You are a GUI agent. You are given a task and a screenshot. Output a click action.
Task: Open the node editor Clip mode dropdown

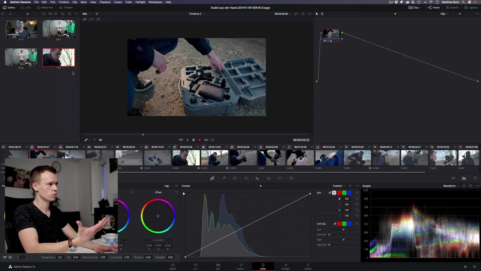click(444, 14)
